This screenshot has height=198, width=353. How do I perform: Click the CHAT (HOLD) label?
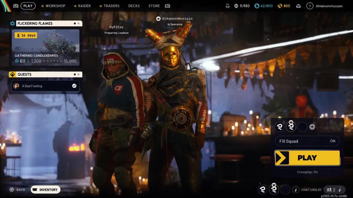click(x=311, y=190)
